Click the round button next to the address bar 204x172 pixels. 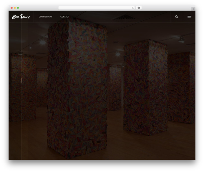click(x=139, y=8)
